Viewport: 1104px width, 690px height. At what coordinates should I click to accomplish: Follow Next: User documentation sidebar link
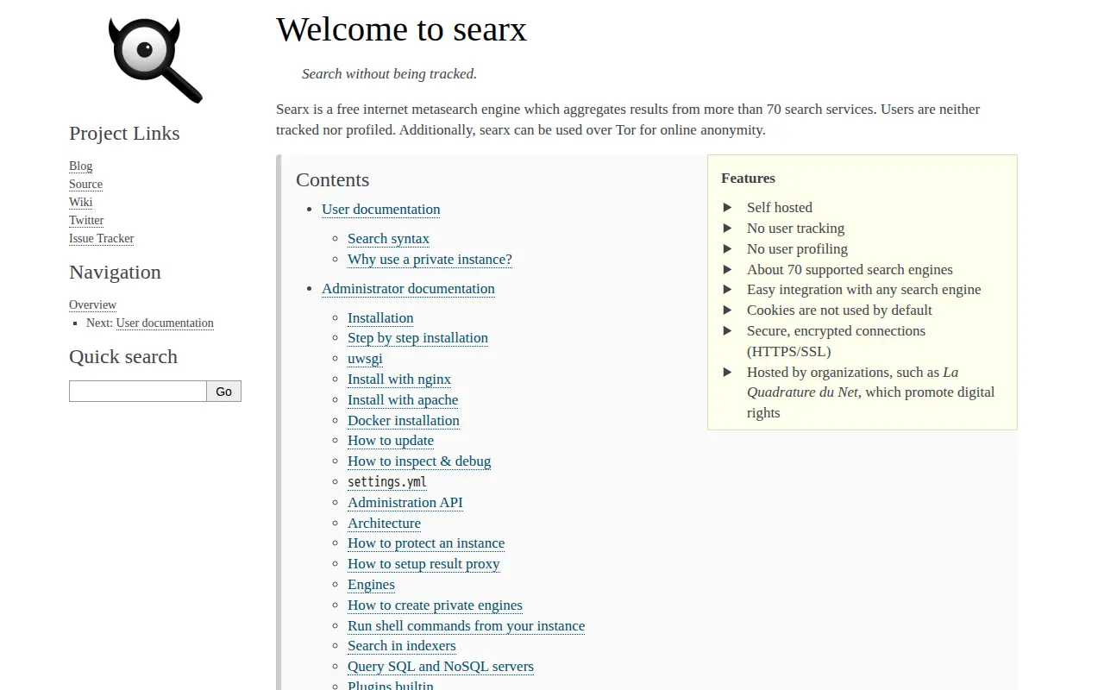[165, 323]
